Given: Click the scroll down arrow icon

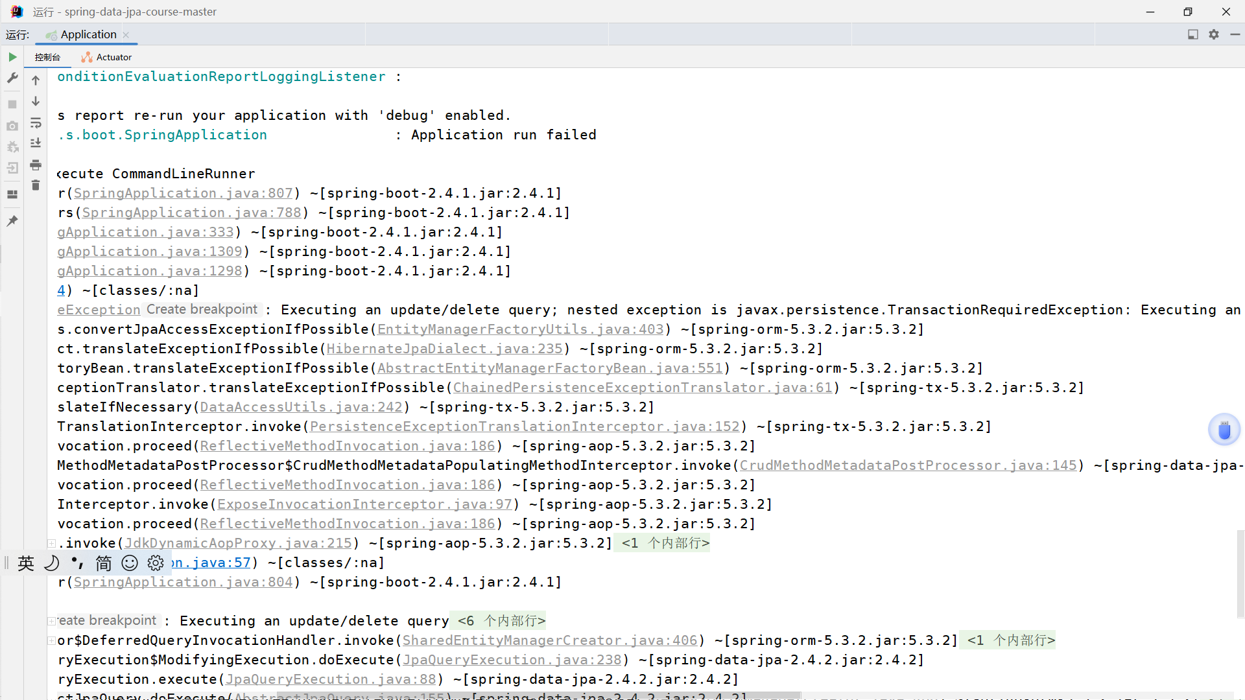Looking at the screenshot, I should point(35,102).
